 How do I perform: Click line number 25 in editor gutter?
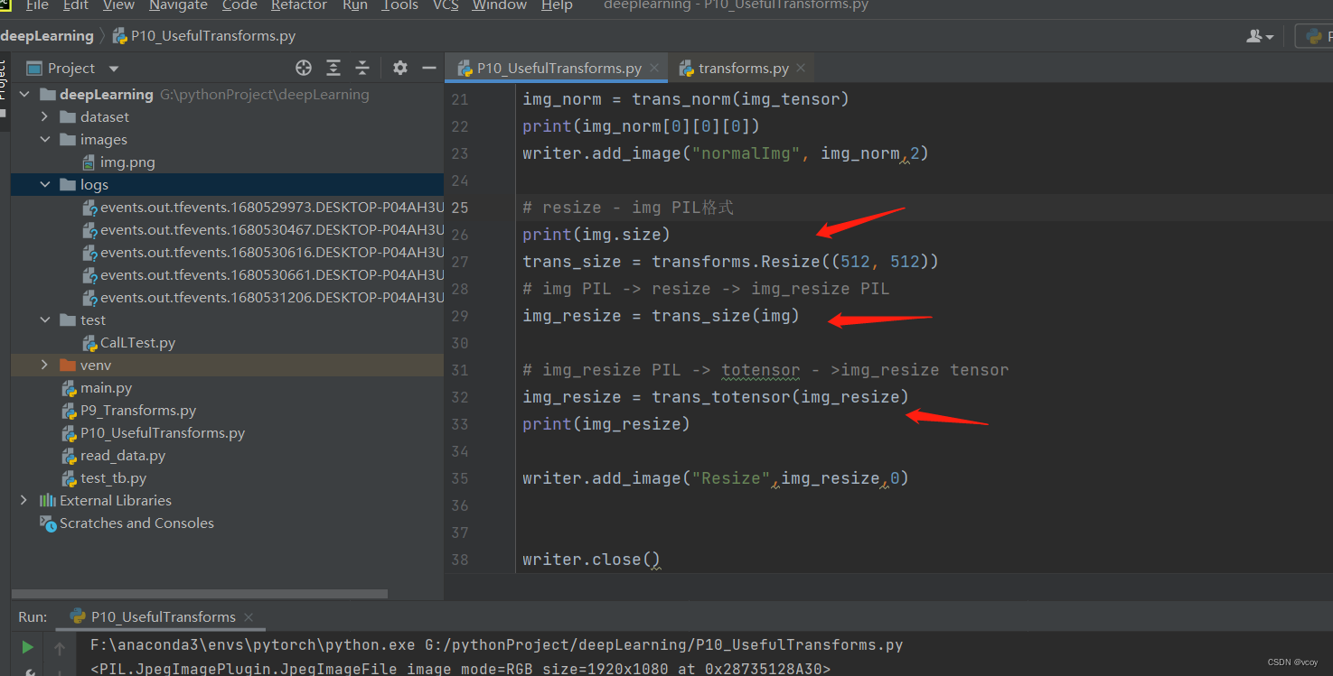click(x=459, y=208)
